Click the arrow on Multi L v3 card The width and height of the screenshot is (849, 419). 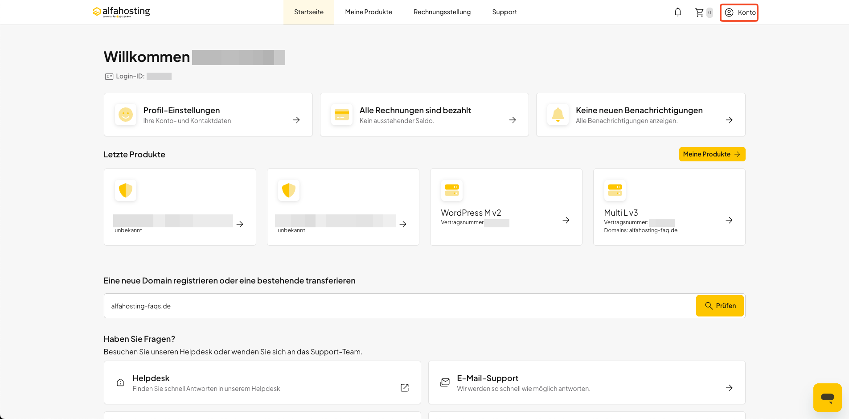[x=729, y=220]
